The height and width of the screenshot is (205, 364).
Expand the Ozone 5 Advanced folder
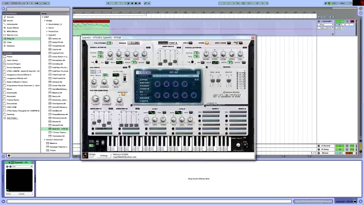coord(45,140)
